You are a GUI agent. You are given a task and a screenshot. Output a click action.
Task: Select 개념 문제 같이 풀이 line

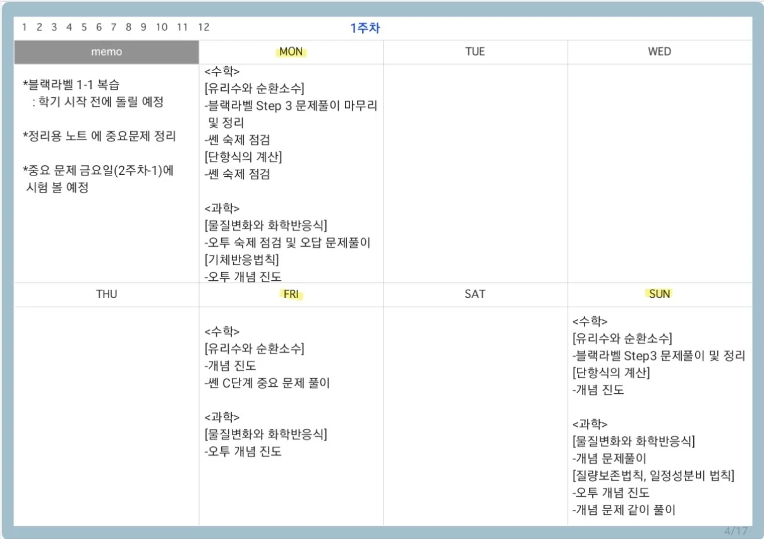click(623, 510)
